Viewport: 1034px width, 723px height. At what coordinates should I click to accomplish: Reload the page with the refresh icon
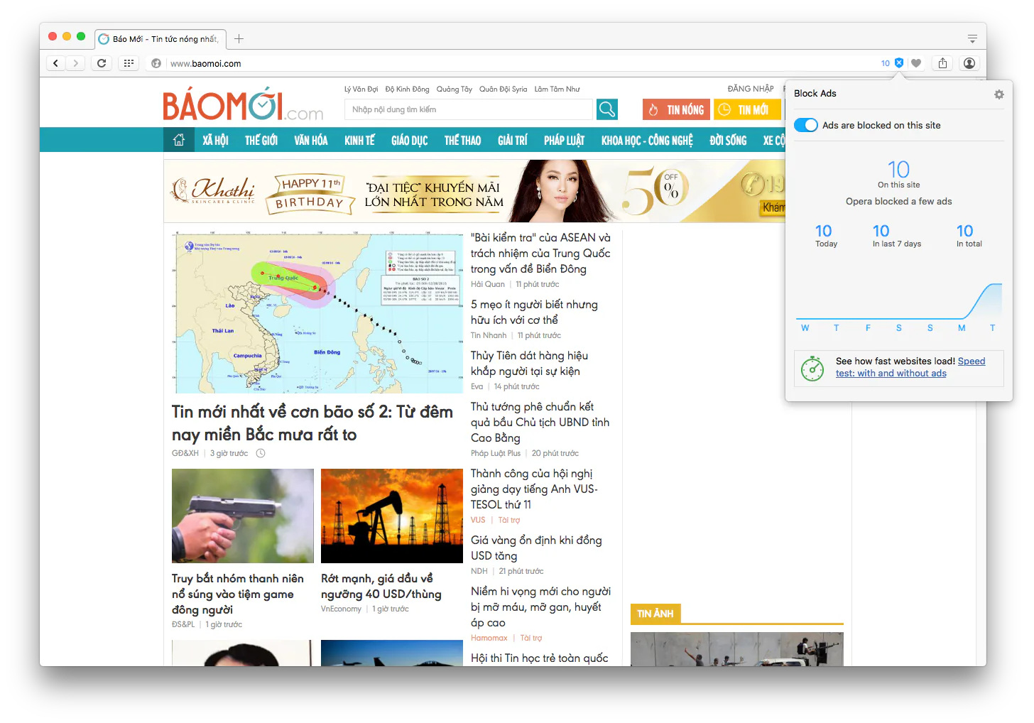pos(102,63)
